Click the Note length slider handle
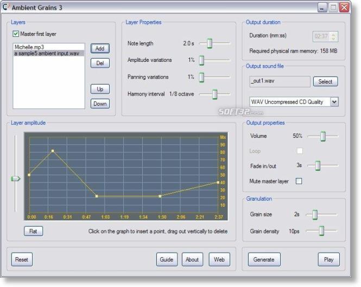 [210, 43]
